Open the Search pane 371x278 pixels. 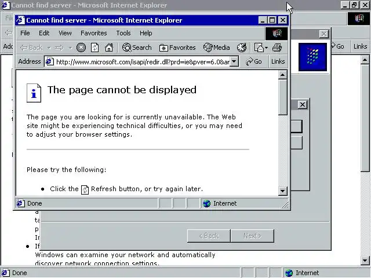click(x=137, y=47)
